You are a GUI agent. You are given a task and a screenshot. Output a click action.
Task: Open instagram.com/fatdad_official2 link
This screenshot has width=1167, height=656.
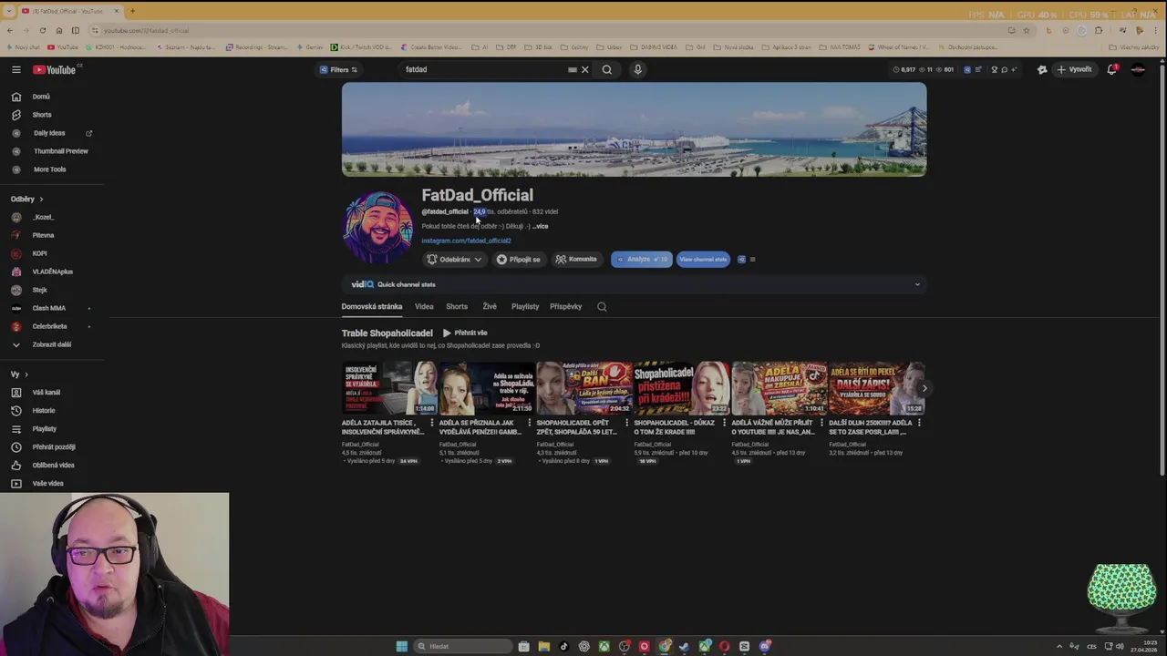466,241
